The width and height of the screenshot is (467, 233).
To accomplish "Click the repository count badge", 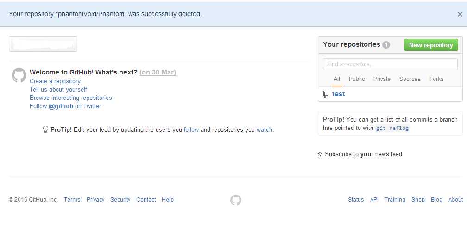I will click(x=386, y=45).
